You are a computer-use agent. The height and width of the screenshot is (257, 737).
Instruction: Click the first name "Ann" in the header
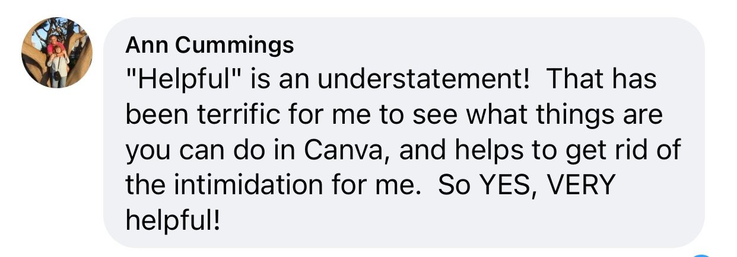144,46
